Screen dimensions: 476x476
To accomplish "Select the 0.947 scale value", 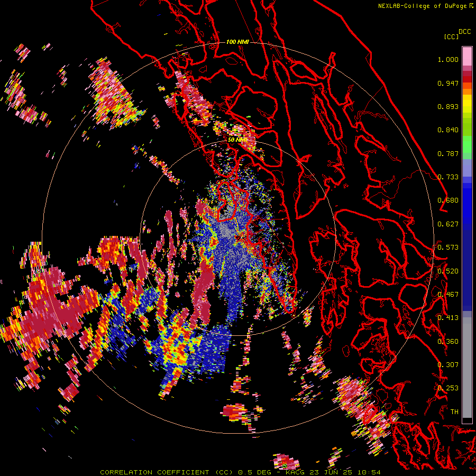I will 448,83.
